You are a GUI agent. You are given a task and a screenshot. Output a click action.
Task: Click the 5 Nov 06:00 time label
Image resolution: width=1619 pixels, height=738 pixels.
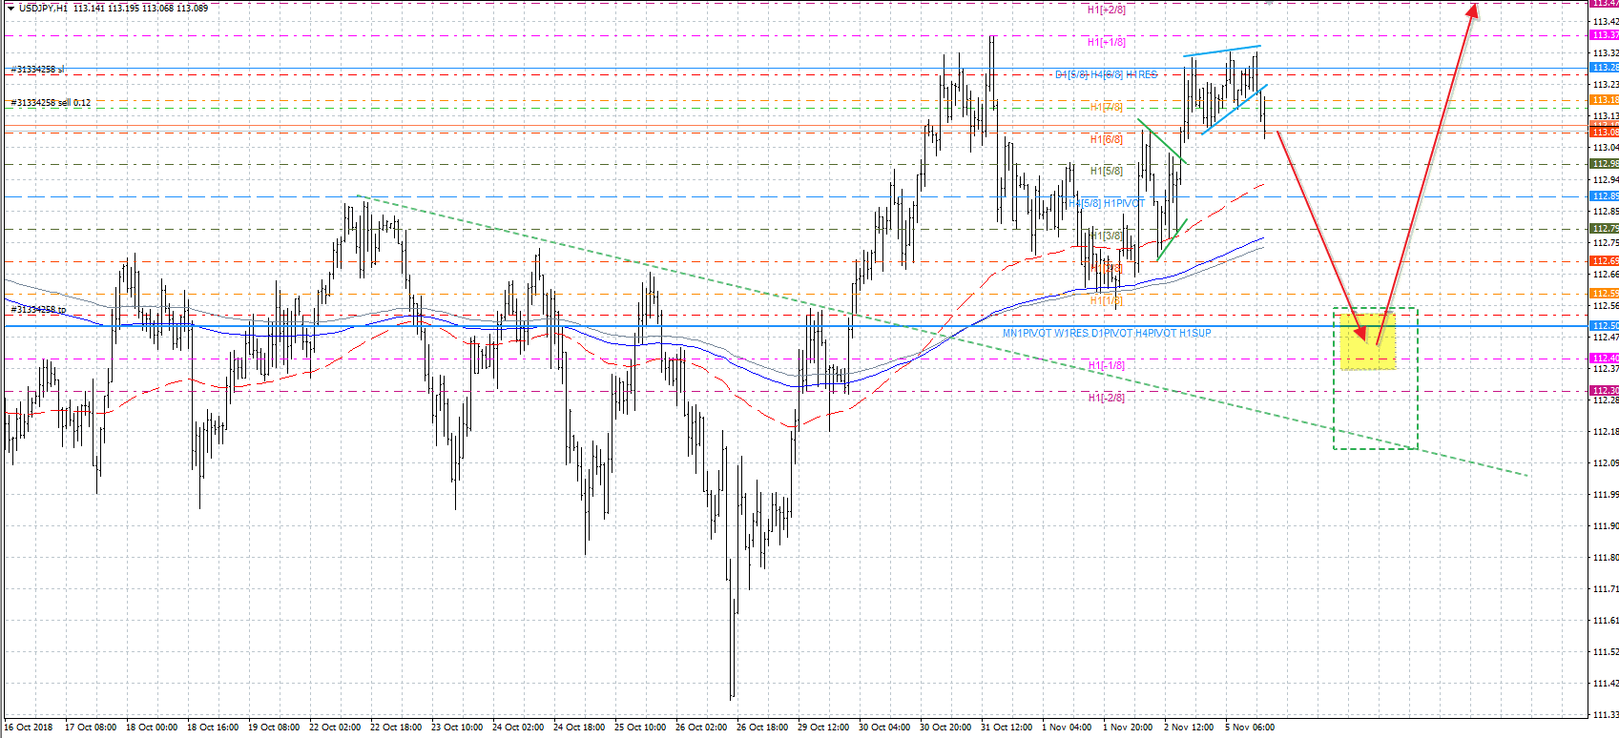[x=1250, y=728]
